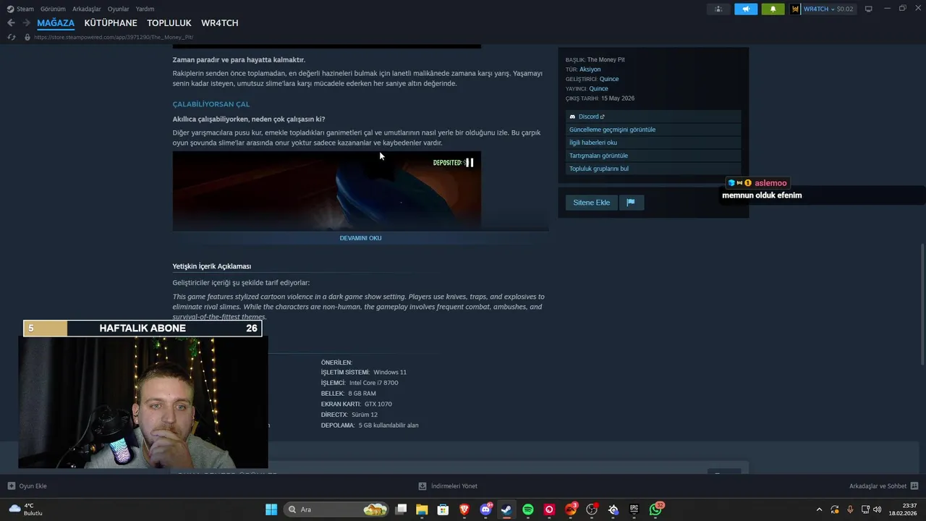
Task: Open the WR4TCH account dropdown
Action: [x=823, y=9]
